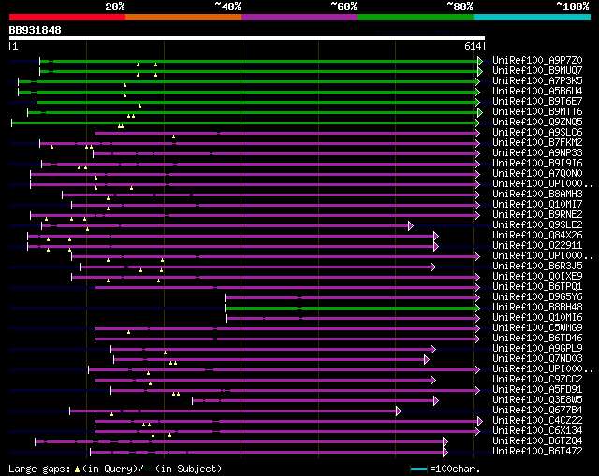Open hit UniRef100_A7P3K5
The image size is (599, 476).
click(x=537, y=81)
